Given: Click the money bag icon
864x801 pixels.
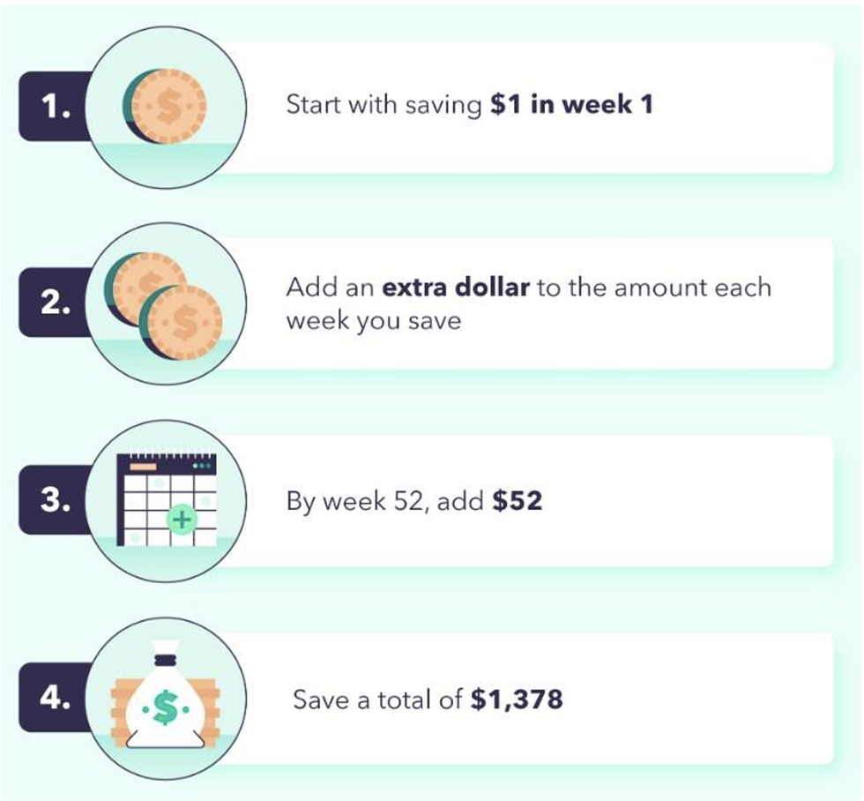Looking at the screenshot, I should 166,694.
